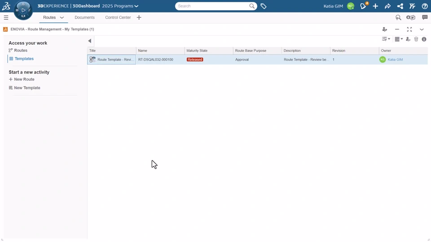431x242 pixels.
Task: Click into the Search input field
Action: click(213, 6)
